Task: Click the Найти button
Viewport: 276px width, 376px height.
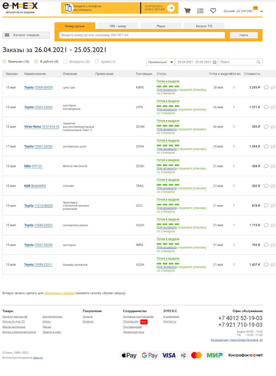Action: (x=244, y=35)
